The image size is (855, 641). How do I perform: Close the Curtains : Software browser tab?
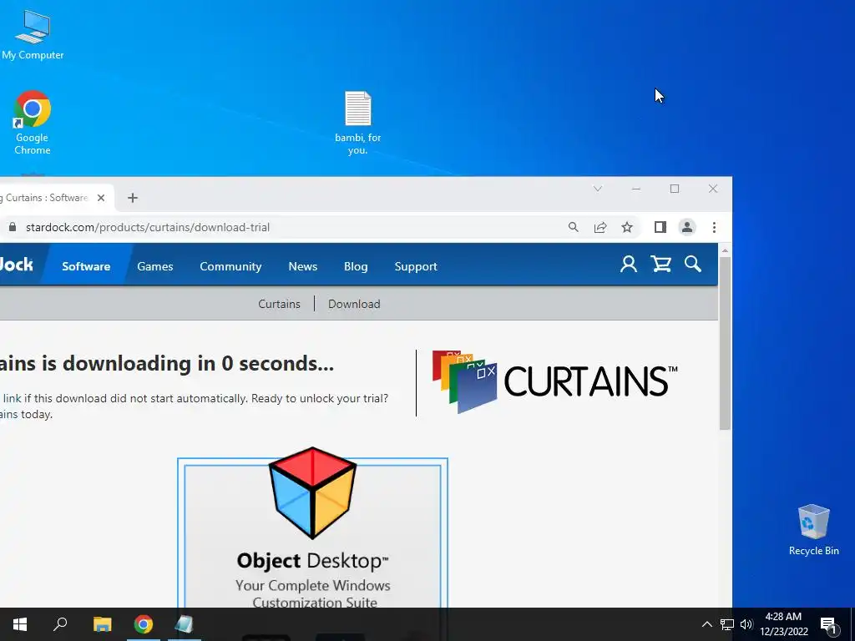coord(101,198)
